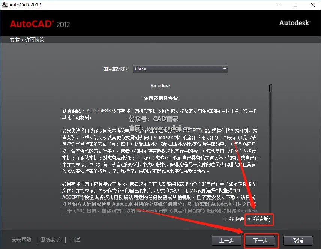Click the Autodesk title above the agreement

161,86
